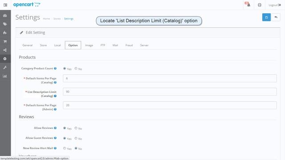Click the Settings breadcrumb link
Viewport: 285px width, 160px height.
(69, 19)
